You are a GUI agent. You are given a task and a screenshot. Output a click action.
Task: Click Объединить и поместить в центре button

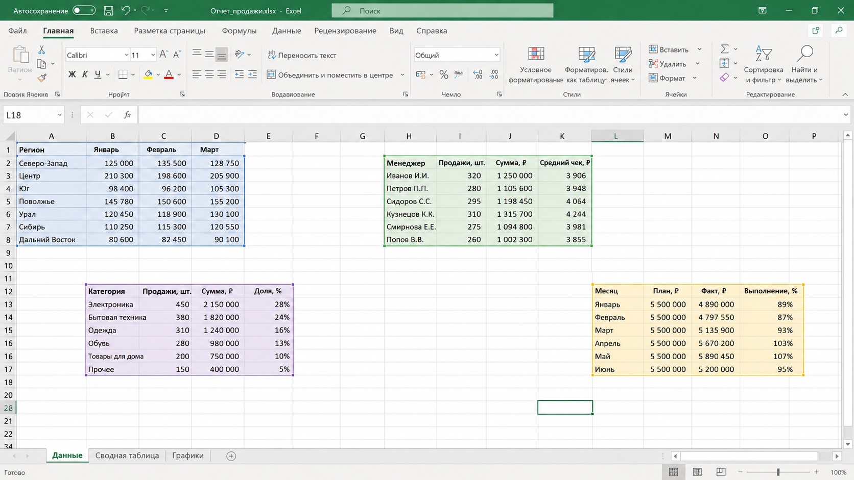(330, 75)
